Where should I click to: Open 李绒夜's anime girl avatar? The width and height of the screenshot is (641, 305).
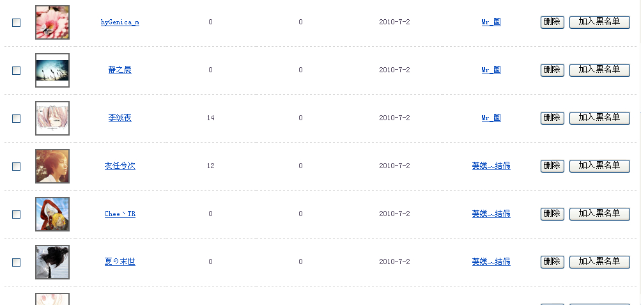(x=52, y=118)
